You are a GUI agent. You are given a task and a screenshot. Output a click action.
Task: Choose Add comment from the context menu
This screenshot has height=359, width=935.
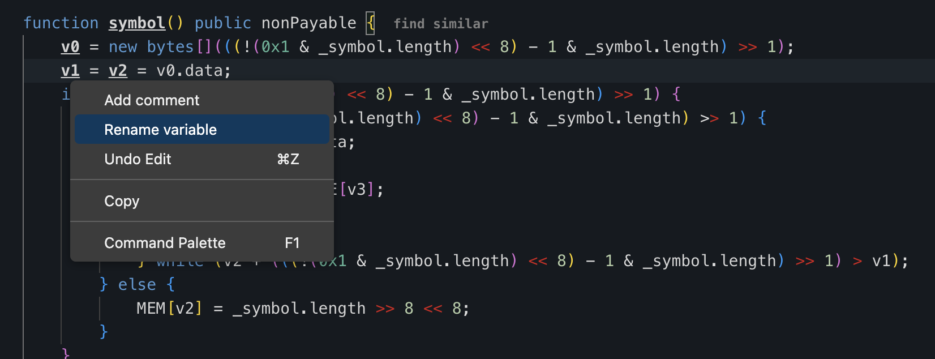click(x=152, y=100)
